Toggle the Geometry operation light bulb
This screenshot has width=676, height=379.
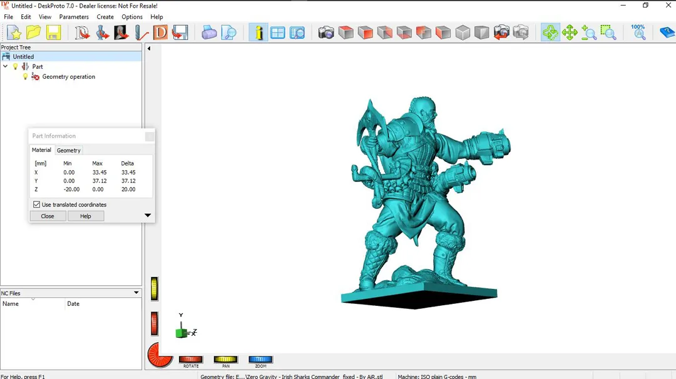(x=26, y=77)
